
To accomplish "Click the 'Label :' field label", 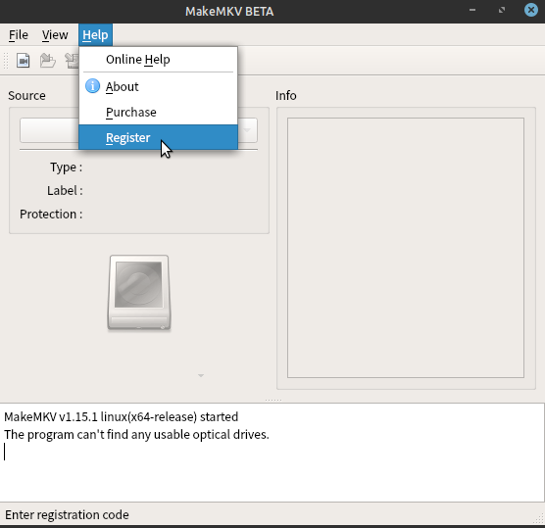I will point(65,191).
